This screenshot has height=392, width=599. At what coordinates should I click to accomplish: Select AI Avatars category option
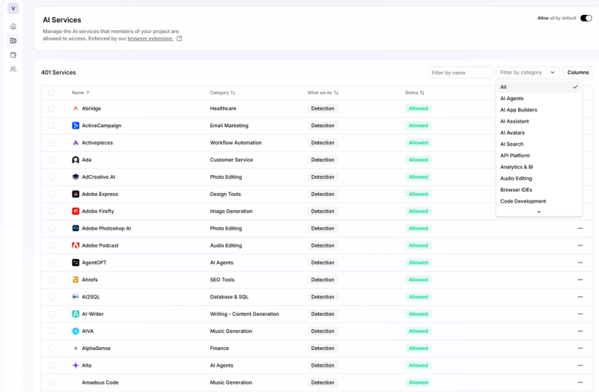click(x=539, y=133)
